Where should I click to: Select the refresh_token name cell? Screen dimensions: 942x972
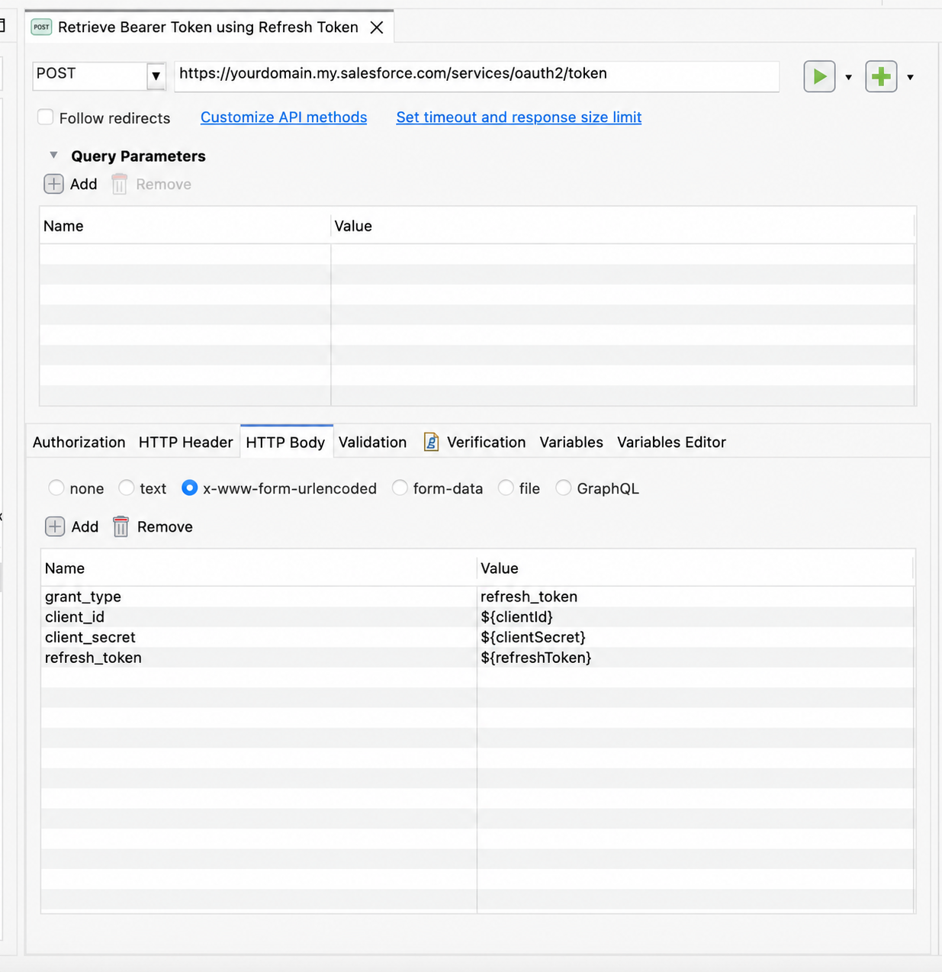pyautogui.click(x=259, y=658)
